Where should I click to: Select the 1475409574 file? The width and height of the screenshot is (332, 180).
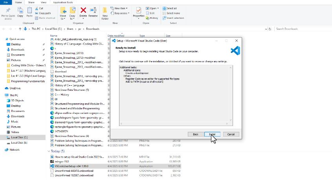click(61, 131)
